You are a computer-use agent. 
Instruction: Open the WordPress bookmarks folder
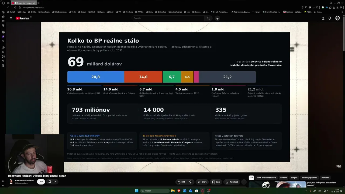click(44, 12)
